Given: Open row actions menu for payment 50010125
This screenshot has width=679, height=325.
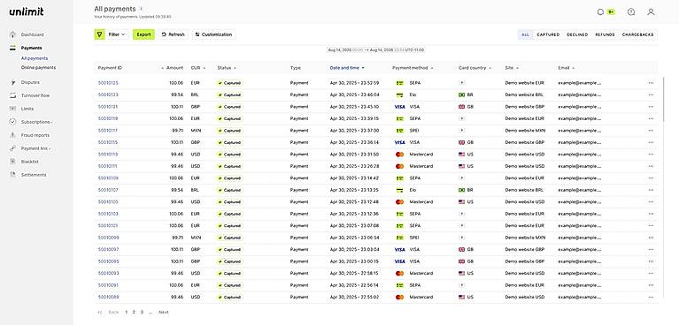Looking at the screenshot, I should tap(651, 83).
